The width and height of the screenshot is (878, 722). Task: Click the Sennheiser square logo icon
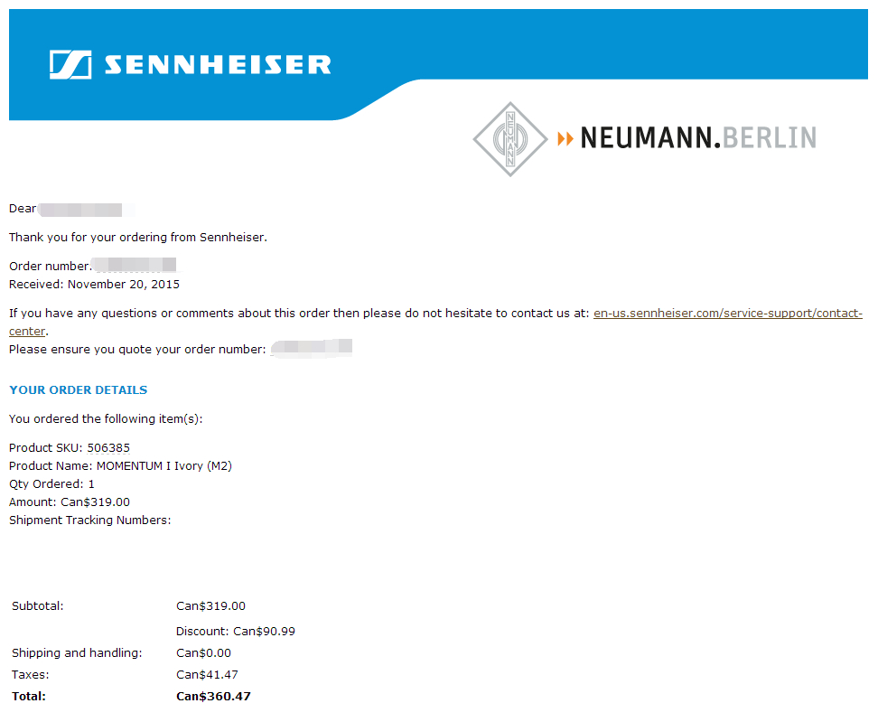(x=70, y=64)
